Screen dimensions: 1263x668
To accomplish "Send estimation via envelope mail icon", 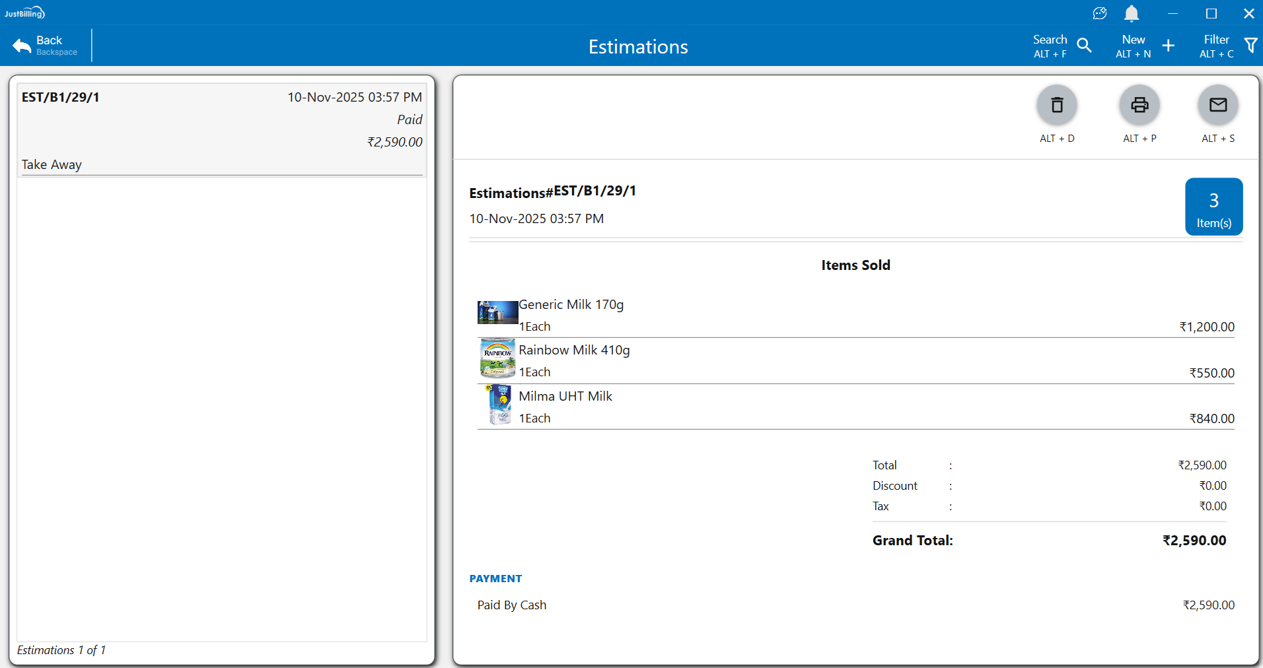I will [1218, 105].
